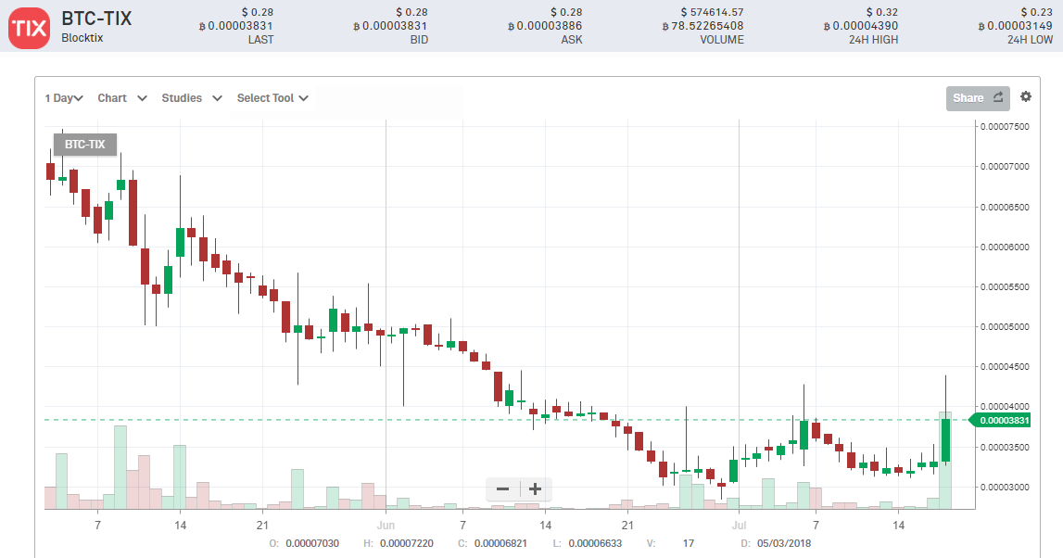
Task: Click the date readout 05/03/2018
Action: (x=784, y=543)
